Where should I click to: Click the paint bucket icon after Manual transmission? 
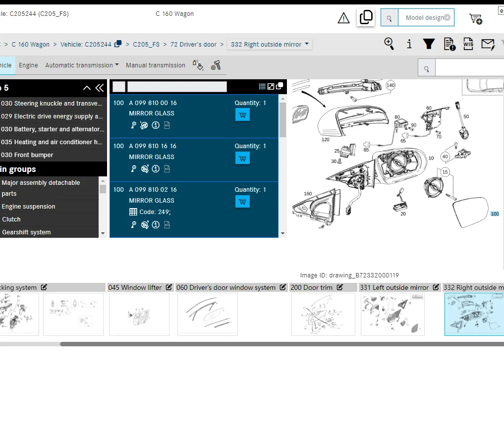click(x=198, y=65)
